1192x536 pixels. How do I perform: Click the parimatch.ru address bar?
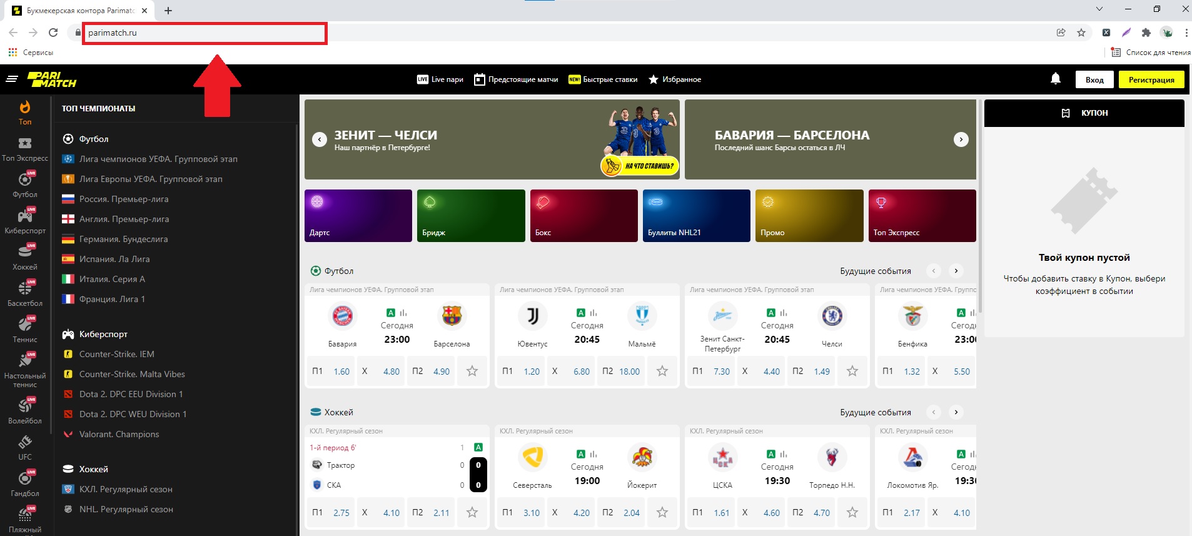click(205, 33)
